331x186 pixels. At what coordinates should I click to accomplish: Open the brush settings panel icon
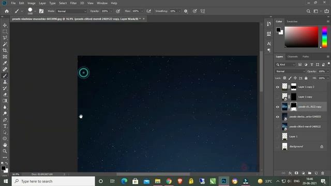pos(41,11)
